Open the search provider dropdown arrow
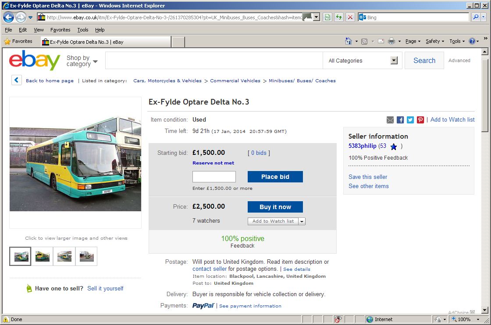491x325 pixels. pos(484,17)
